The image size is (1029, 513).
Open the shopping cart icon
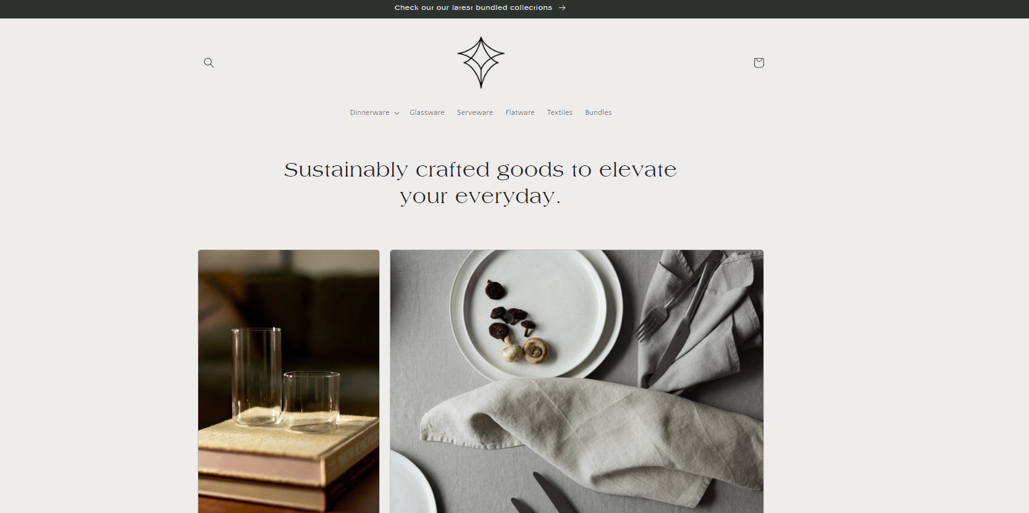pyautogui.click(x=758, y=62)
